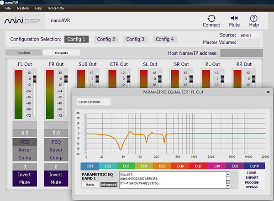Select the EQ8 band tab
Image resolution: width=274 pixels, height=201 pixels.
pos(216,166)
